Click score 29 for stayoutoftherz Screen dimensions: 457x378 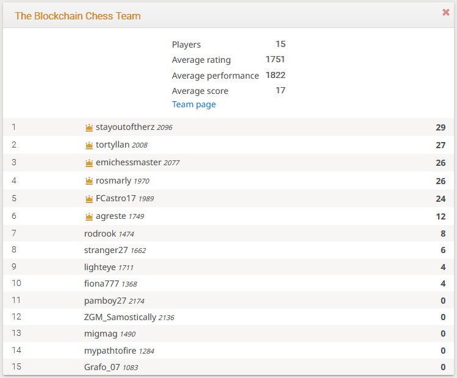[441, 127]
